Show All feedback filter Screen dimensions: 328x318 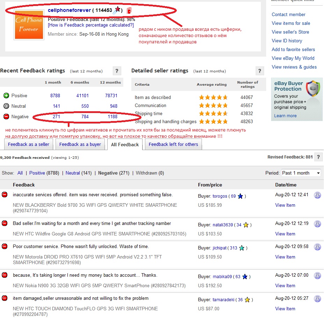pos(20,173)
